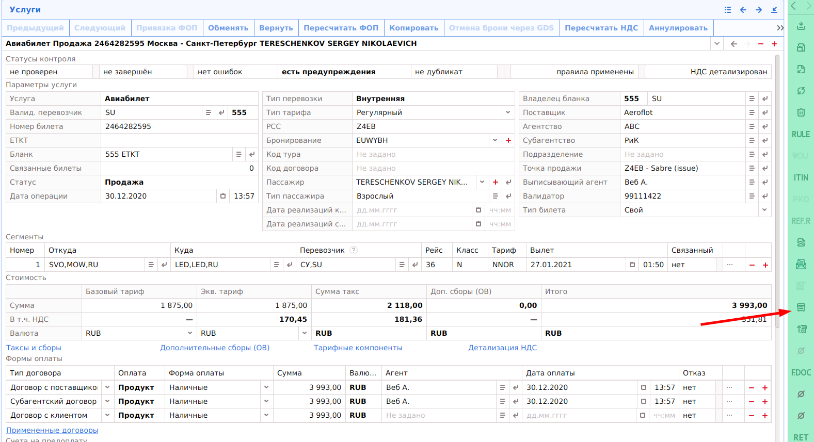Click the download icon in the green sidebar

tap(801, 26)
